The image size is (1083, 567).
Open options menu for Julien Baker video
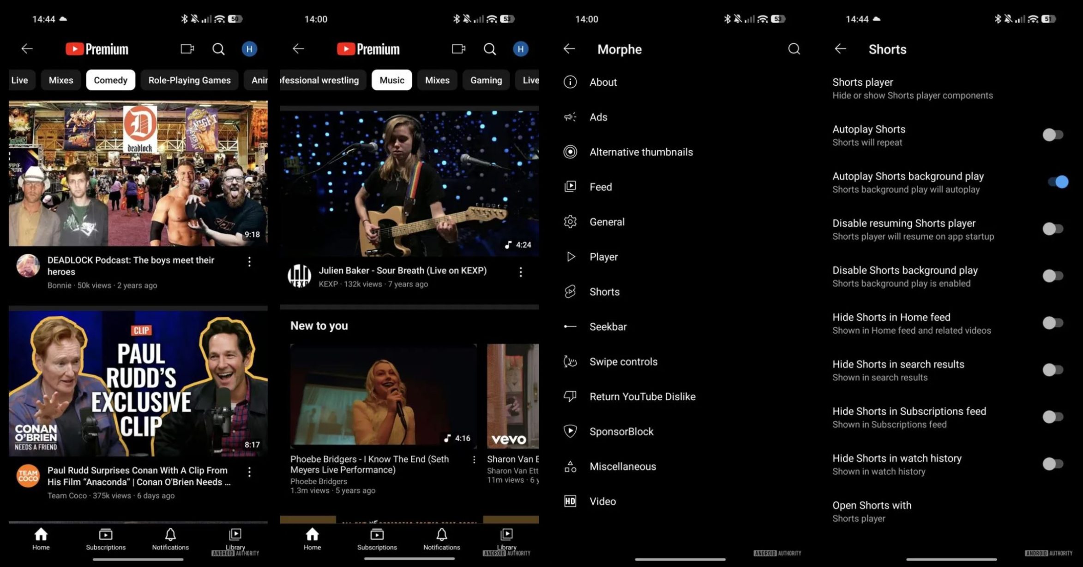[x=520, y=272]
